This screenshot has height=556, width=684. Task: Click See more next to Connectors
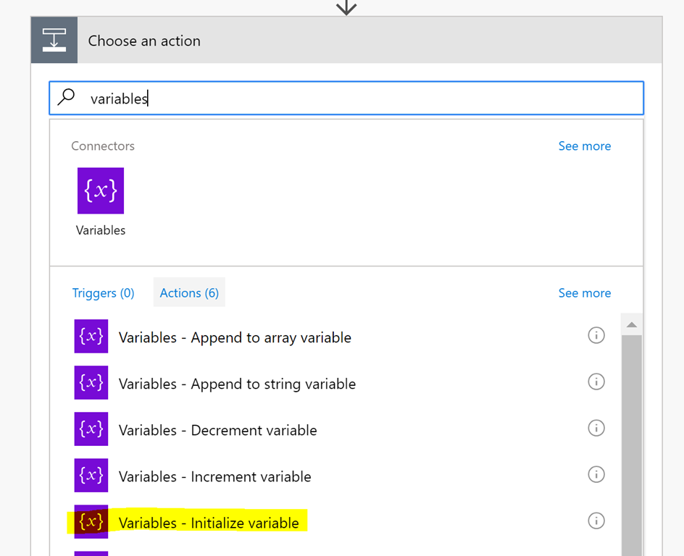[585, 146]
